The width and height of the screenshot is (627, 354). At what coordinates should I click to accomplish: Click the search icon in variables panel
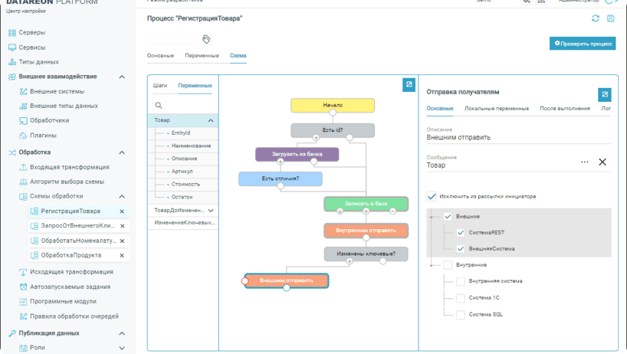(x=159, y=105)
